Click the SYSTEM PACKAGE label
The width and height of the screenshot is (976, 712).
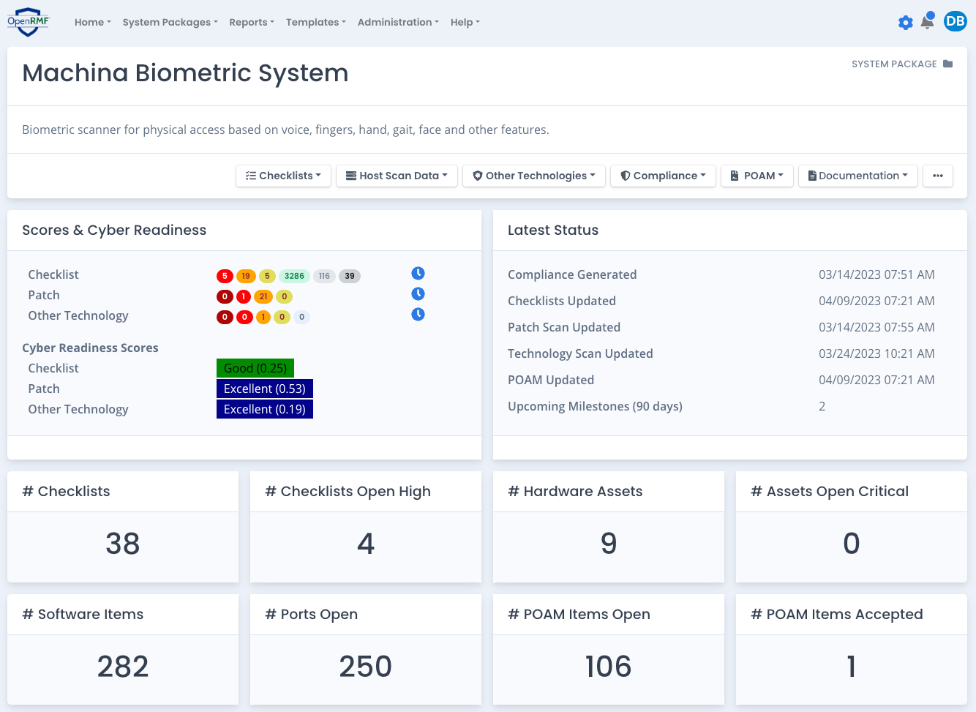[x=894, y=64]
